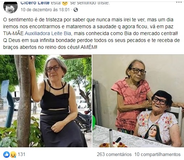184x160 pixels.
Task: Click the blue thumbs-up like reaction icon
Action: point(7,155)
